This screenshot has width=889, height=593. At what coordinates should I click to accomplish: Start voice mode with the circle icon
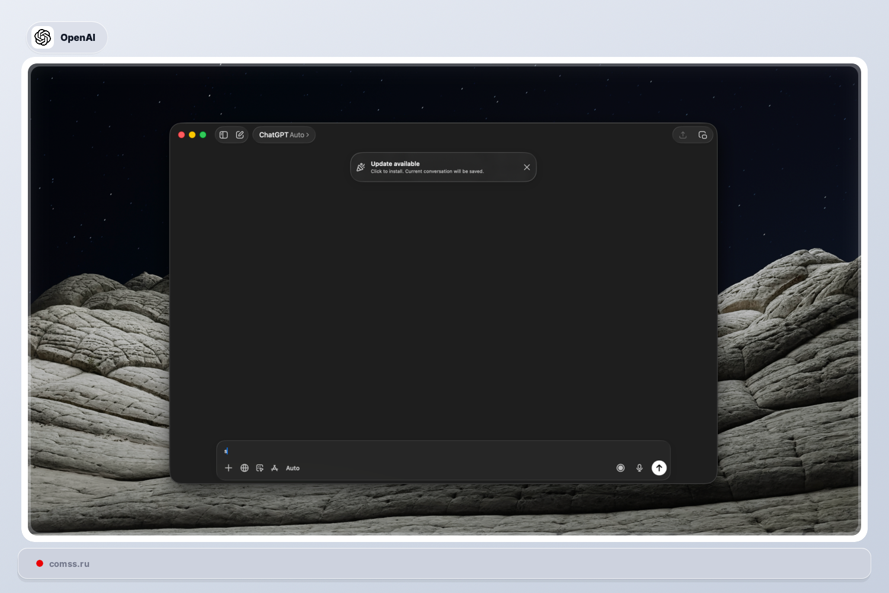click(x=621, y=468)
